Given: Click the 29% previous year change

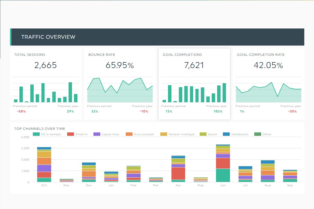Looking at the screenshot, I should click(x=70, y=111).
